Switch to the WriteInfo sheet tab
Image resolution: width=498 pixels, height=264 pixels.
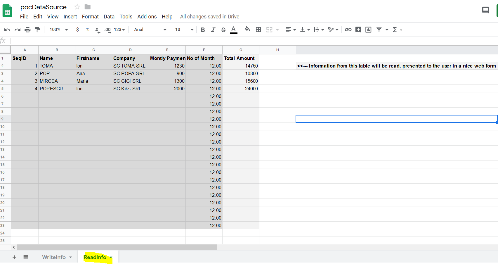(x=54, y=257)
